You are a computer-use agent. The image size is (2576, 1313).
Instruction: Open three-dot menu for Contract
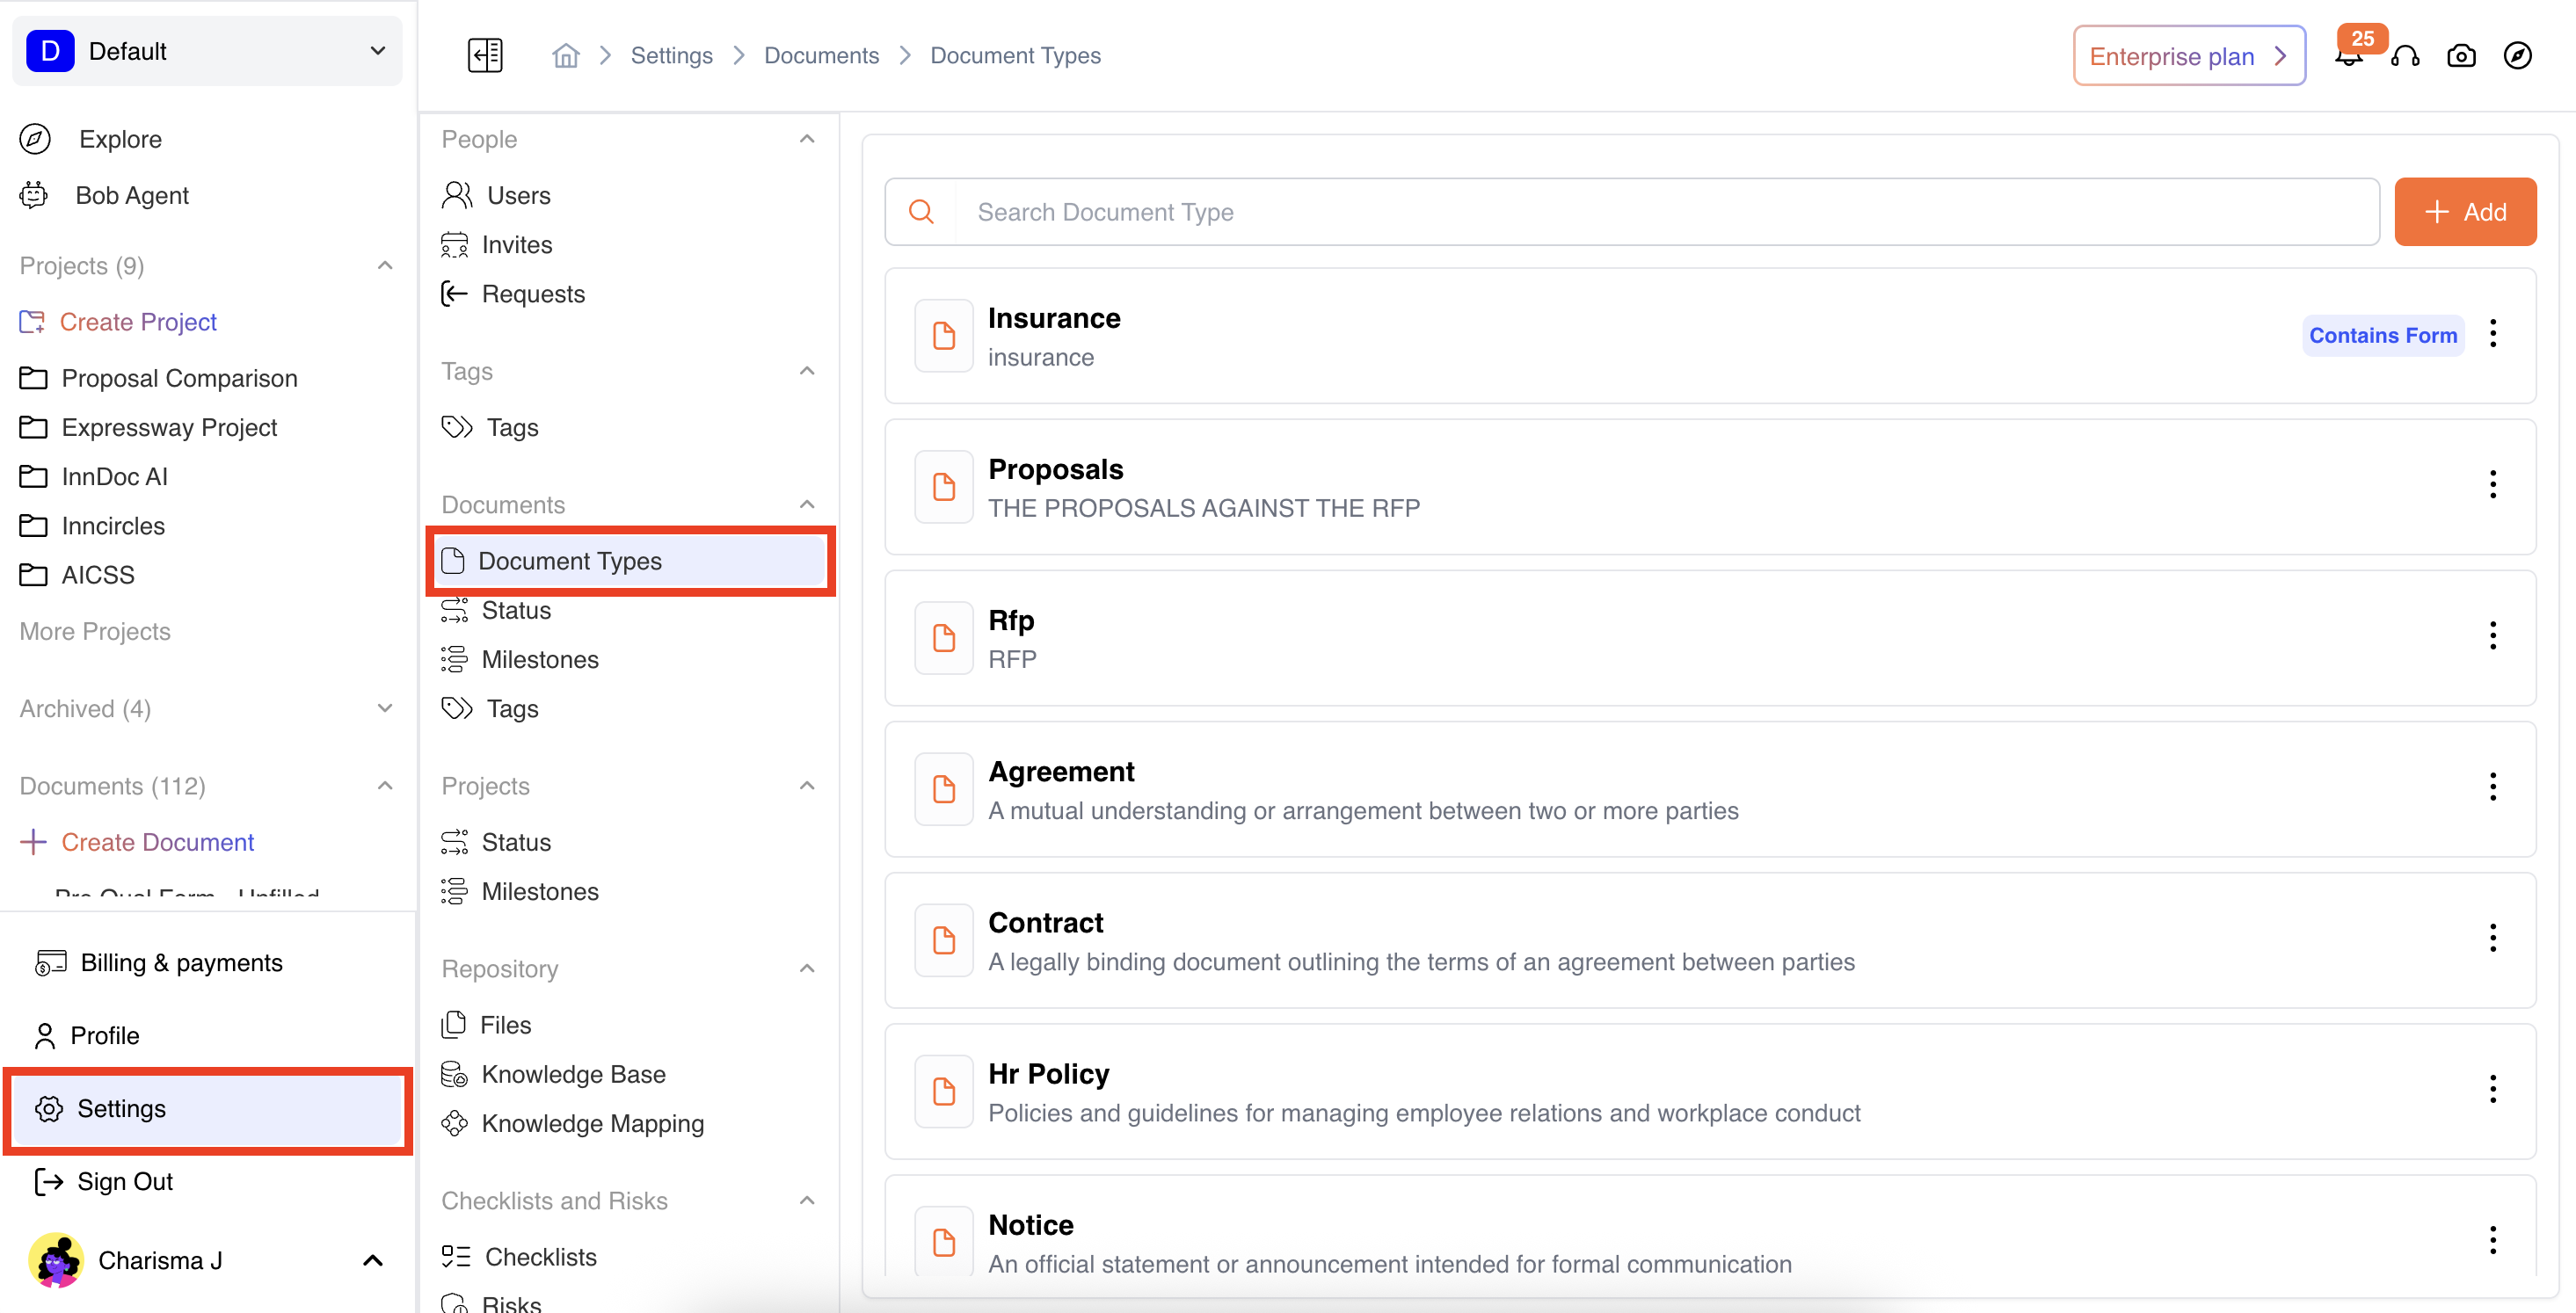pos(2492,938)
